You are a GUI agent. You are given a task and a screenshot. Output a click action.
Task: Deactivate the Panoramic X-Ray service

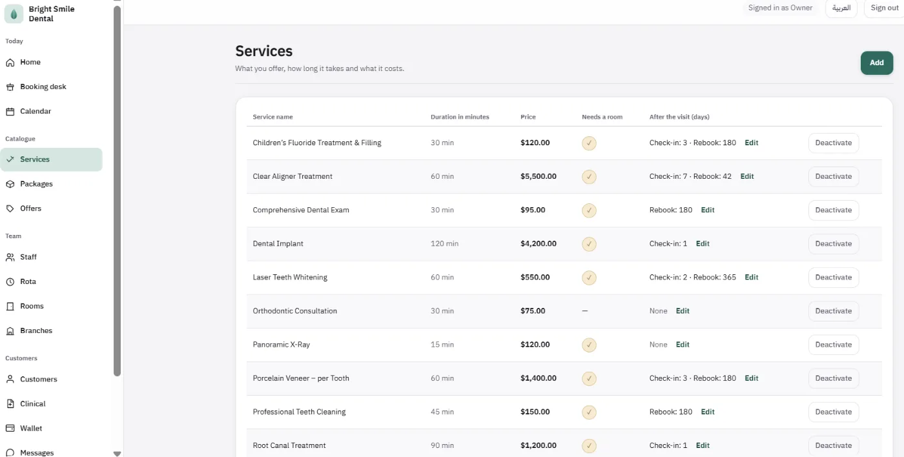pyautogui.click(x=833, y=345)
